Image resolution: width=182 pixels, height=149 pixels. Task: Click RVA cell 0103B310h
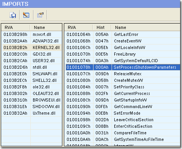[15, 100]
